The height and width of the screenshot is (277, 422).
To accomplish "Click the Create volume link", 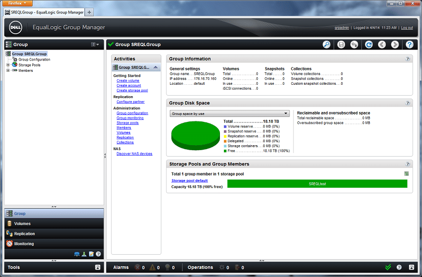I will [128, 81].
